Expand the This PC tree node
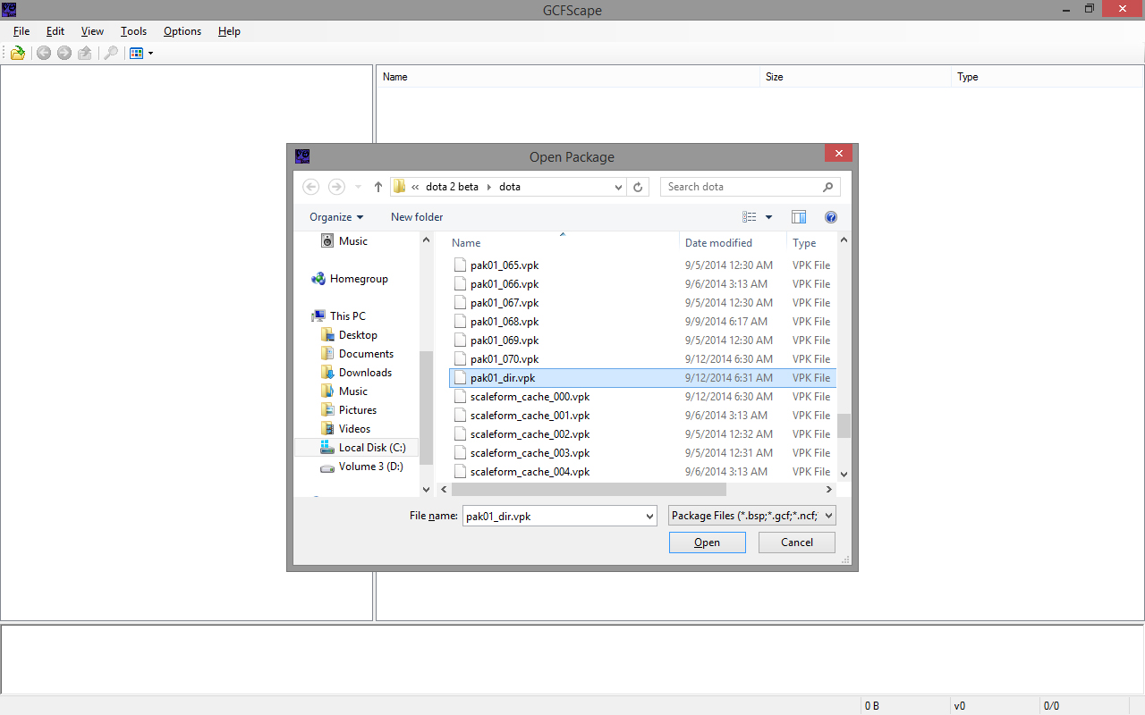This screenshot has width=1145, height=715. pyautogui.click(x=304, y=316)
